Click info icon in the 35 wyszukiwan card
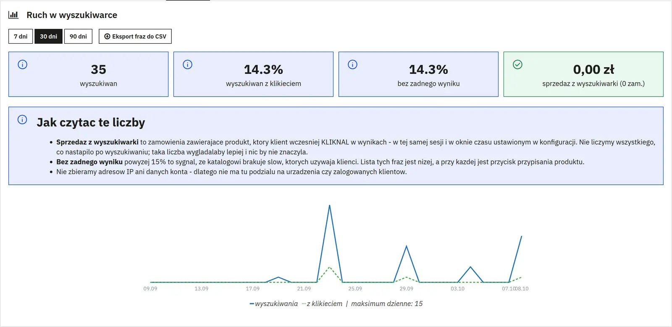The width and height of the screenshot is (672, 327). point(23,64)
